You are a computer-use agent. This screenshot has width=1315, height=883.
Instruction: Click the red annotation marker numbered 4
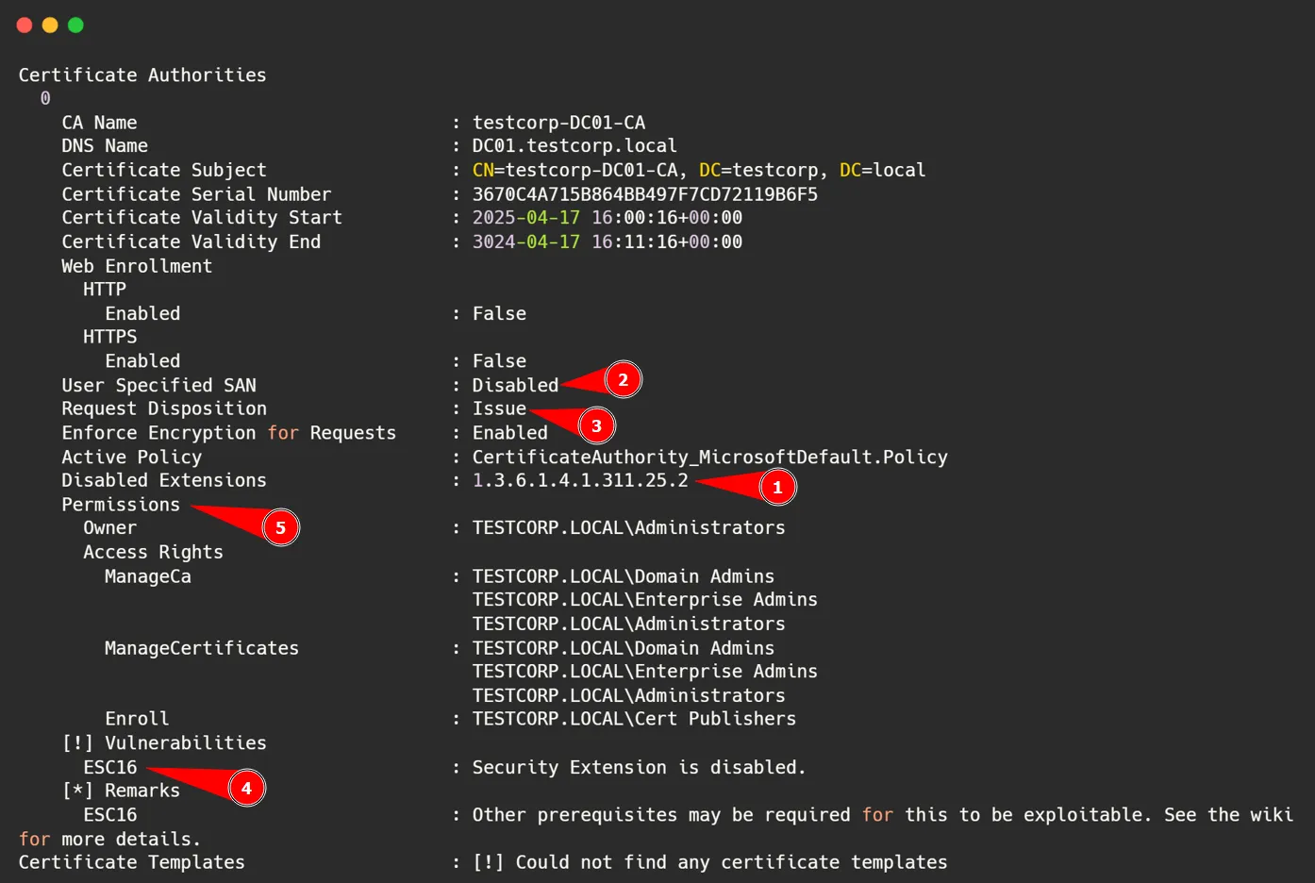point(246,788)
